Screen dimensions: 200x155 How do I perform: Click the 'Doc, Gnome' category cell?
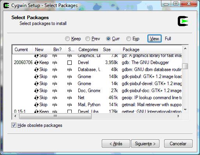coord(89,91)
